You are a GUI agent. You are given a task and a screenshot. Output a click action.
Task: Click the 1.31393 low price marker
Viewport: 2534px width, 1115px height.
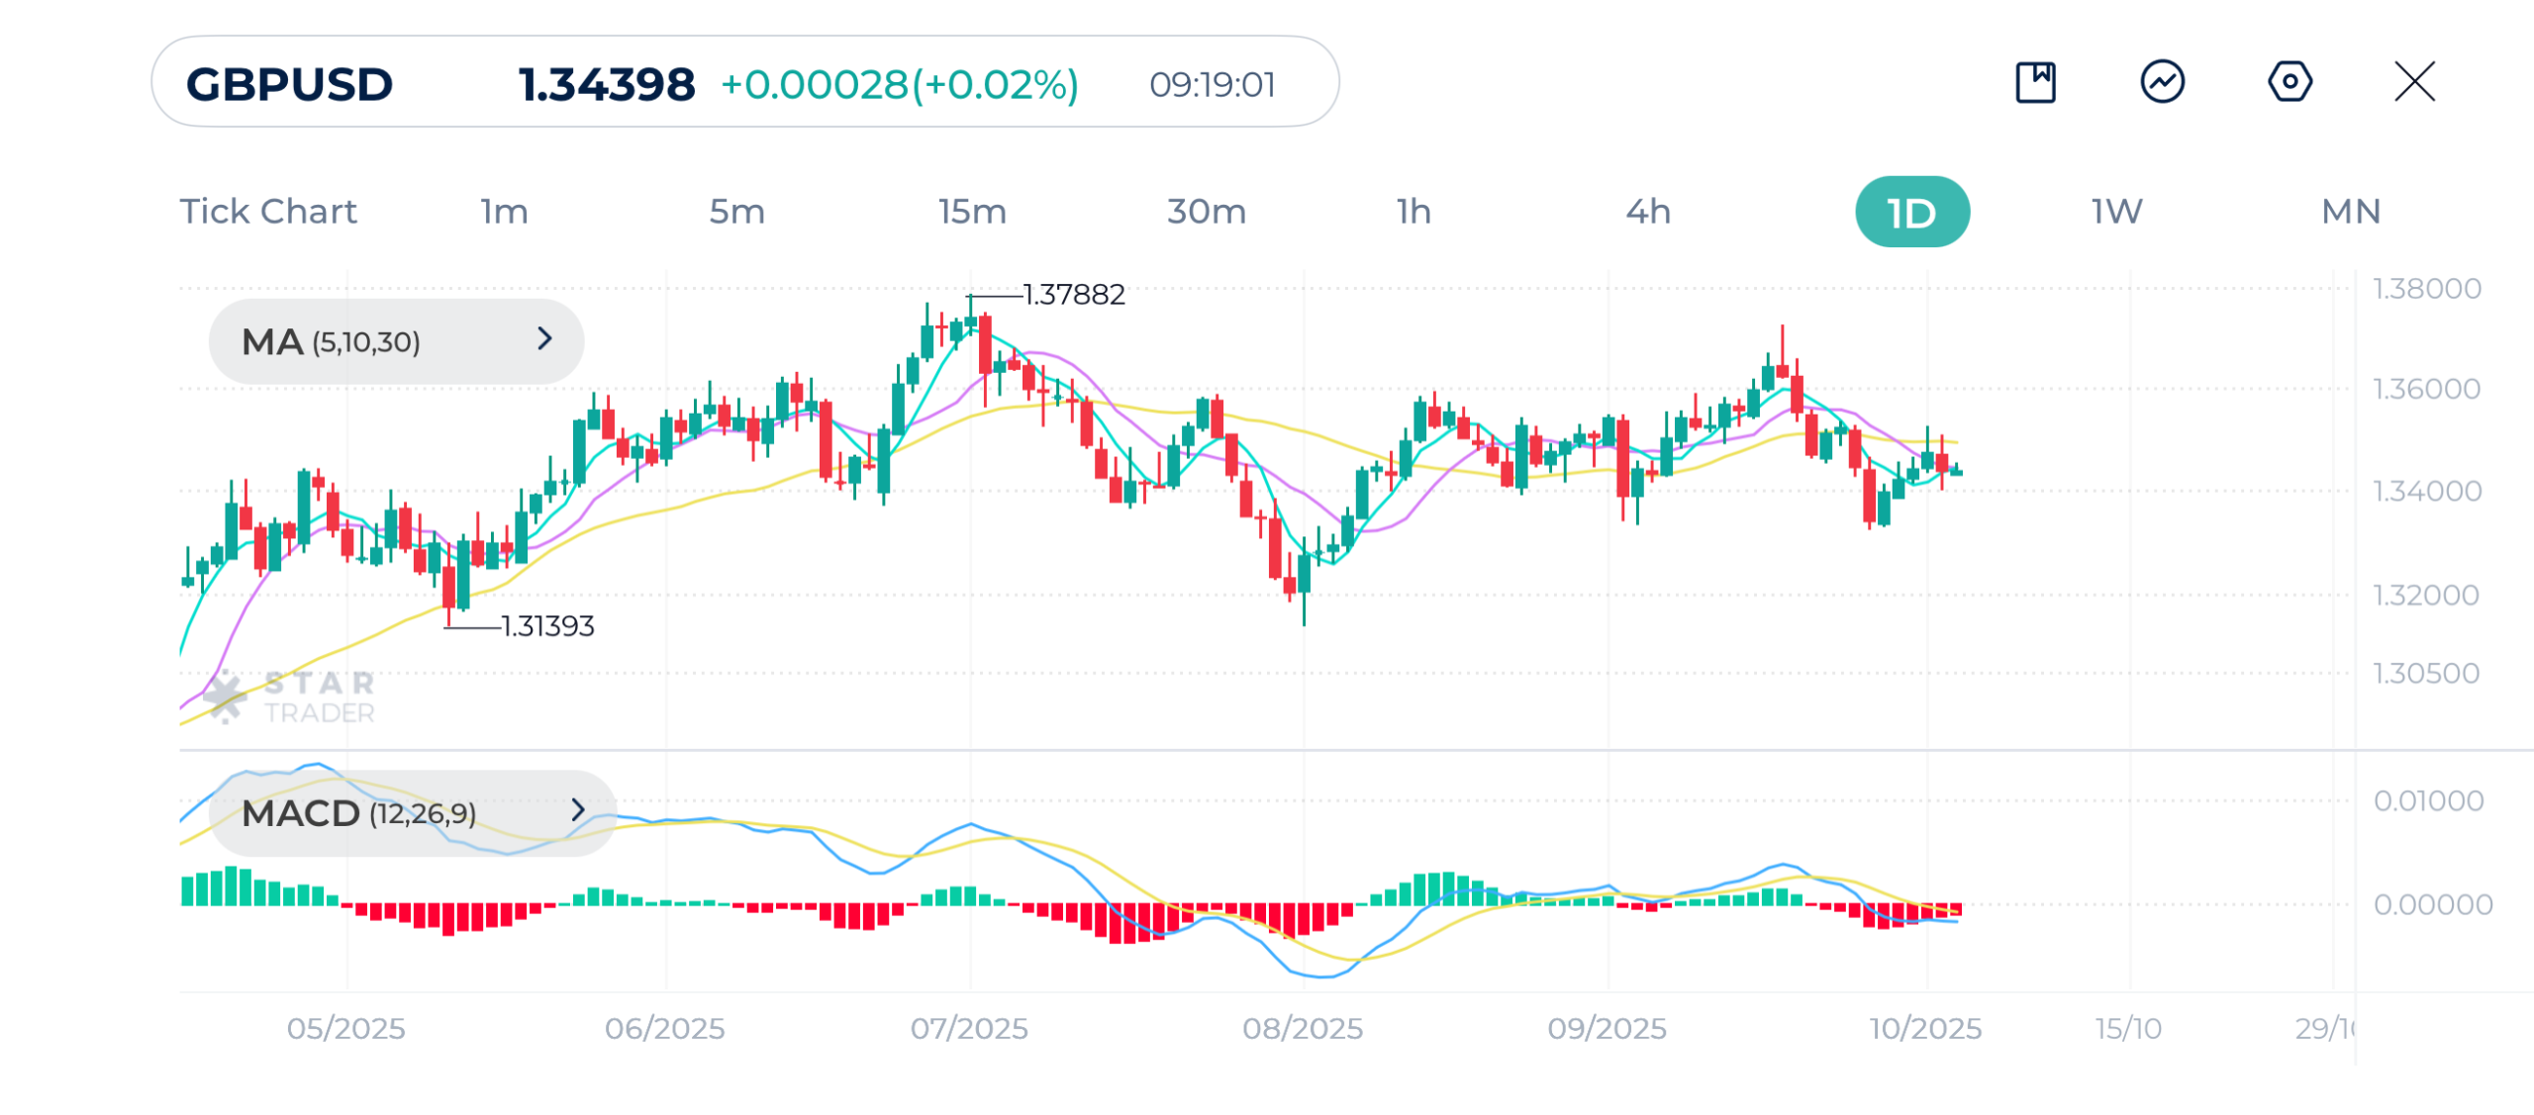click(x=547, y=626)
